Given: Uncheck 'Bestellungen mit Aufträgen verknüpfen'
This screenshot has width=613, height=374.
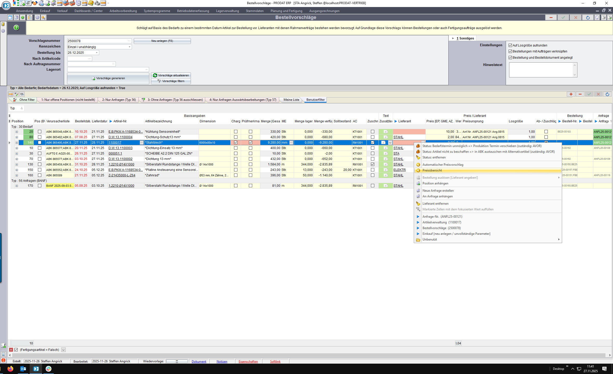Looking at the screenshot, I should [x=510, y=51].
